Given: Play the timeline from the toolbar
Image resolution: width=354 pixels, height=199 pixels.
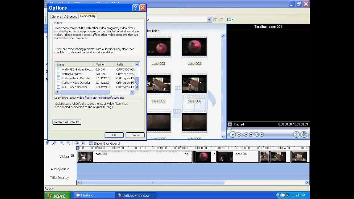Looking at the screenshot, I should click(x=83, y=143).
